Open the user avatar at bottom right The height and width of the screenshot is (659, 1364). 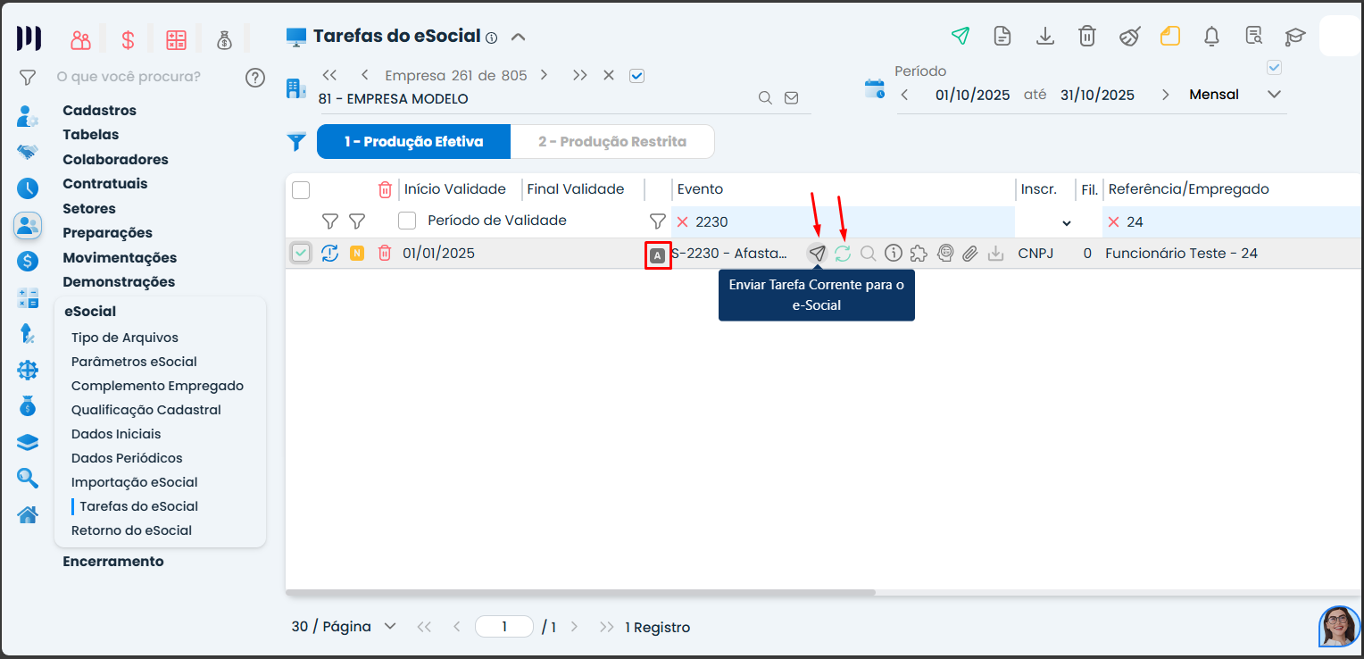(x=1339, y=626)
